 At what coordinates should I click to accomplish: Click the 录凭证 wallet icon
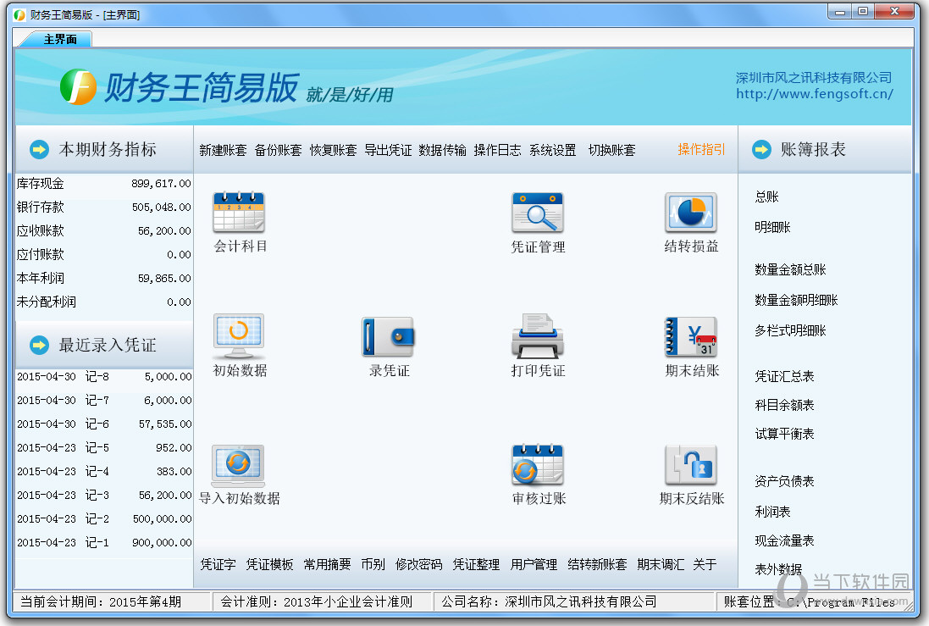click(x=389, y=336)
